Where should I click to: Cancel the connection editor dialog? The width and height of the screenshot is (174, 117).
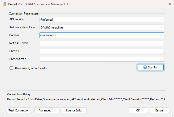[159, 110]
